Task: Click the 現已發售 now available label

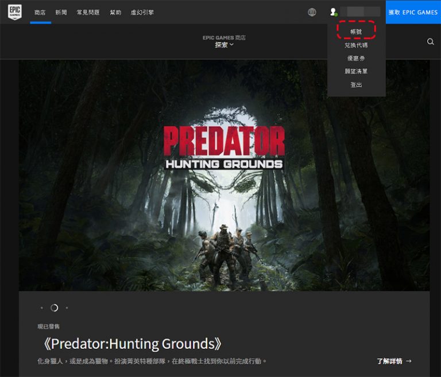Action: coord(48,327)
